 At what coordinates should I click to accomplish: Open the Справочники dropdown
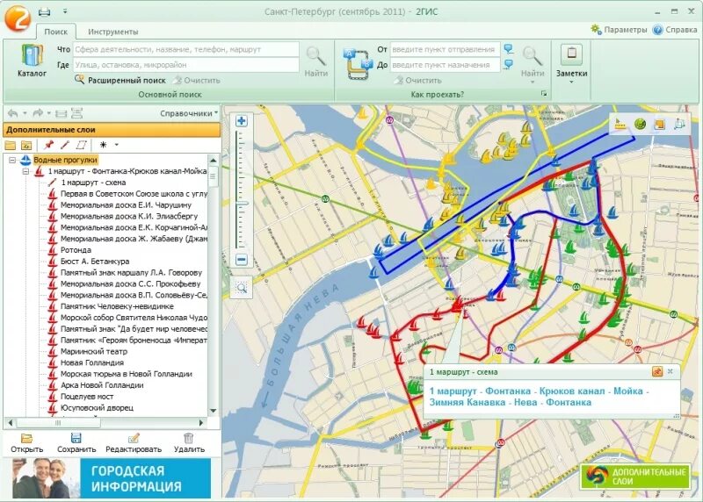point(189,113)
